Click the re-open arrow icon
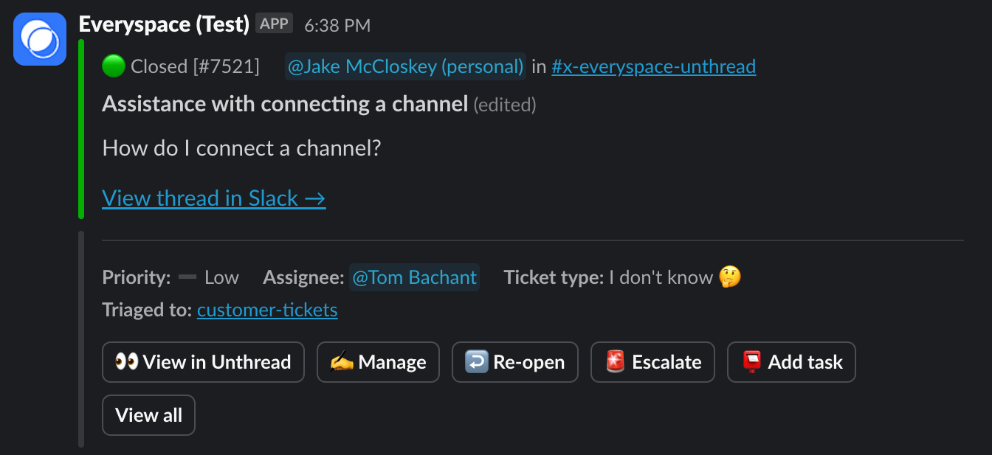This screenshot has width=992, height=455. click(477, 361)
